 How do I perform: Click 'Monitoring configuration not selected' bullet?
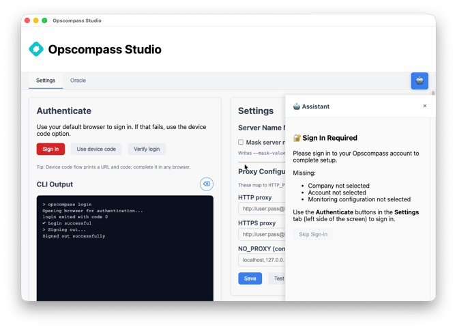pos(359,199)
